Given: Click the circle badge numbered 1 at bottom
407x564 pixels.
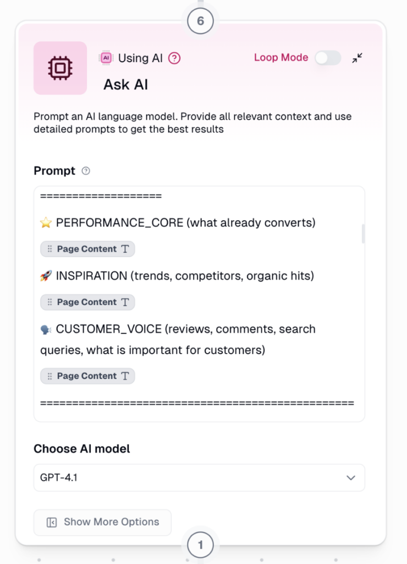Looking at the screenshot, I should 200,545.
